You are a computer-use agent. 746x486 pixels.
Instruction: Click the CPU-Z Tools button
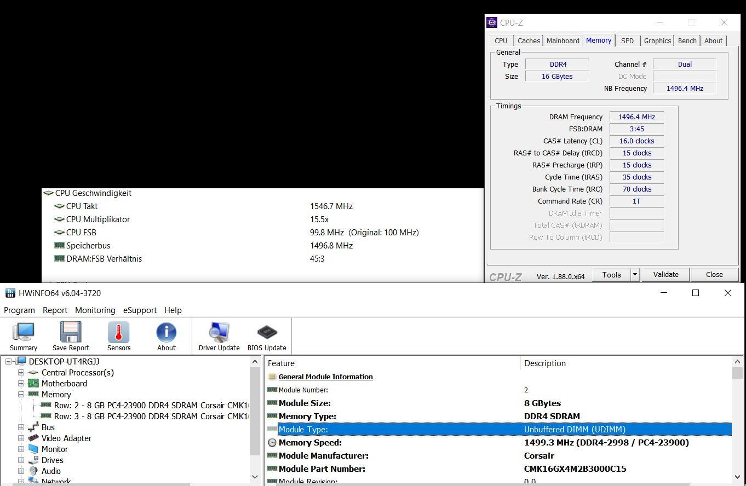tap(611, 274)
